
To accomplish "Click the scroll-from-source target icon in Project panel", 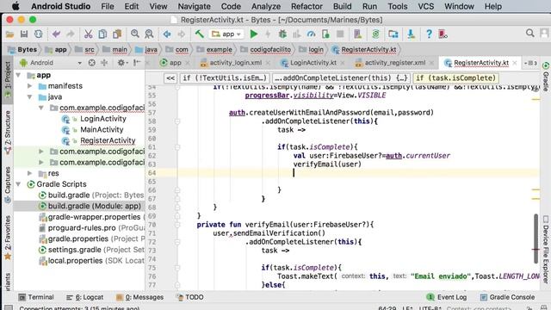I will pos(92,63).
